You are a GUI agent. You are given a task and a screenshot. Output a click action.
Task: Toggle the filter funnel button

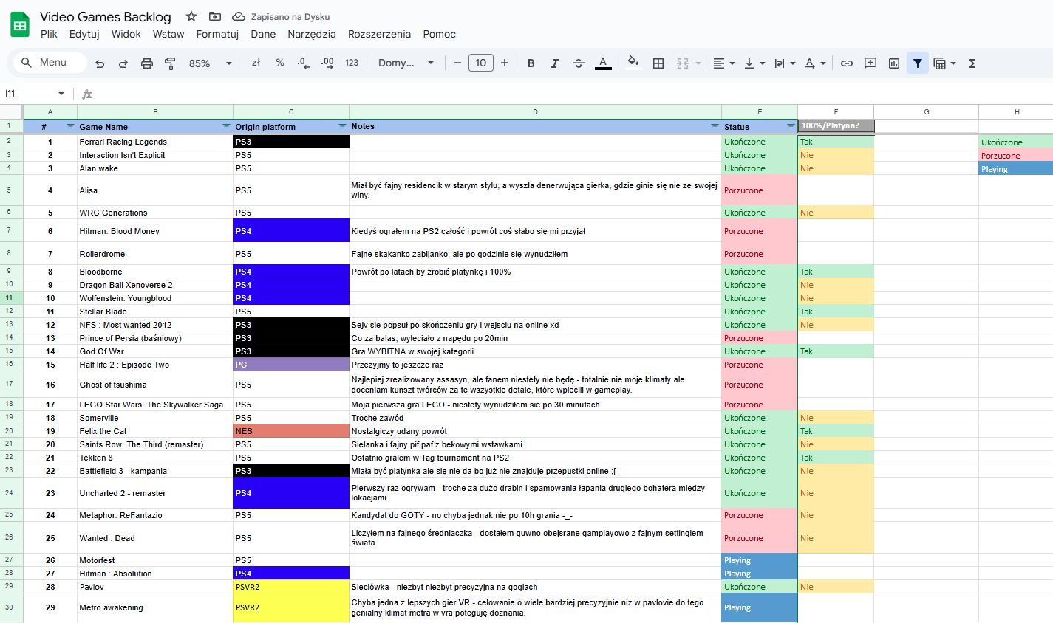917,63
